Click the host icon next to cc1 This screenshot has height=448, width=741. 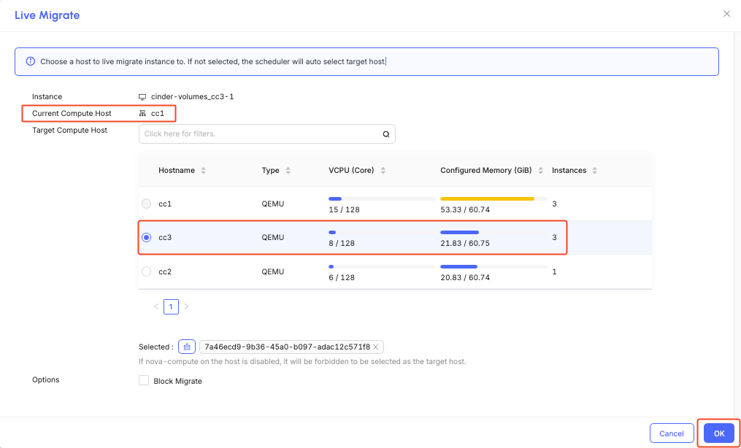click(x=142, y=113)
